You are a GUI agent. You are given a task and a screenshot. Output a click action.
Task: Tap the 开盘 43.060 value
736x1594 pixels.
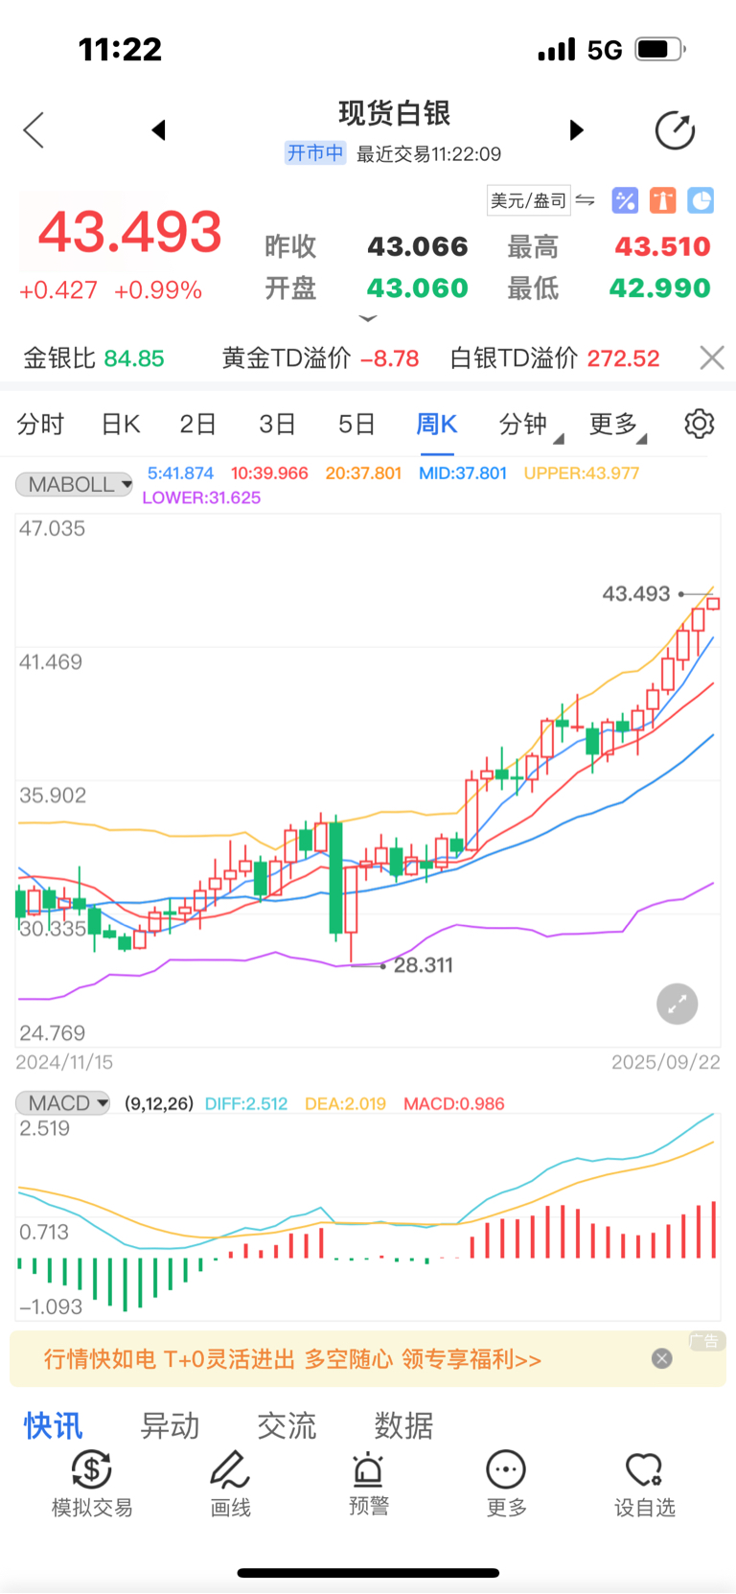coord(418,288)
